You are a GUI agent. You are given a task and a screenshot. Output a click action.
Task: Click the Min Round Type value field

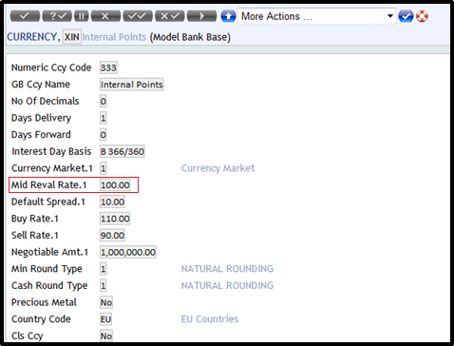point(104,269)
